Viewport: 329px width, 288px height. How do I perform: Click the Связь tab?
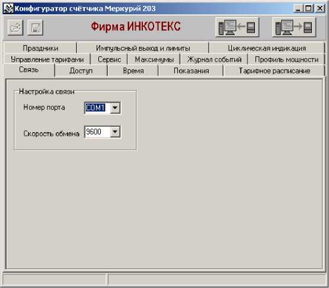click(28, 70)
